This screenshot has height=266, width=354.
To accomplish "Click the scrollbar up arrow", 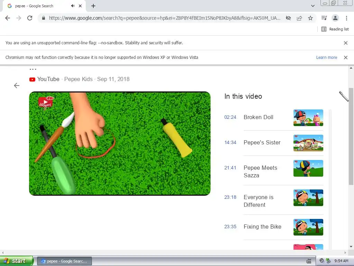I will [351, 68].
